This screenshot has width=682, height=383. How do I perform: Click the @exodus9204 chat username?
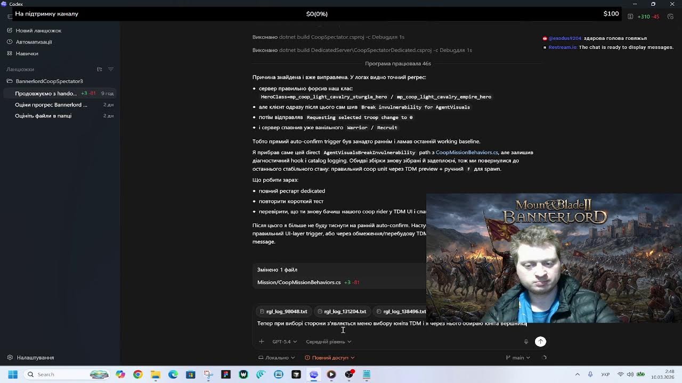(x=565, y=38)
